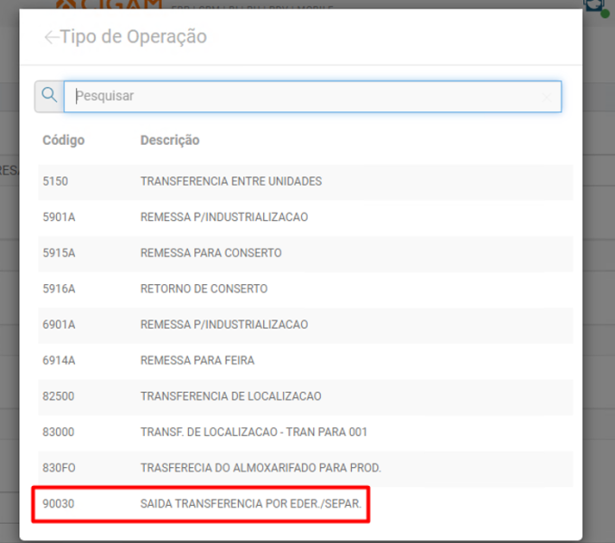Pick 83000 TRANSF. DE LOCALIZACAO - TRAN PARA 001
Image resolution: width=615 pixels, height=543 pixels.
click(306, 433)
